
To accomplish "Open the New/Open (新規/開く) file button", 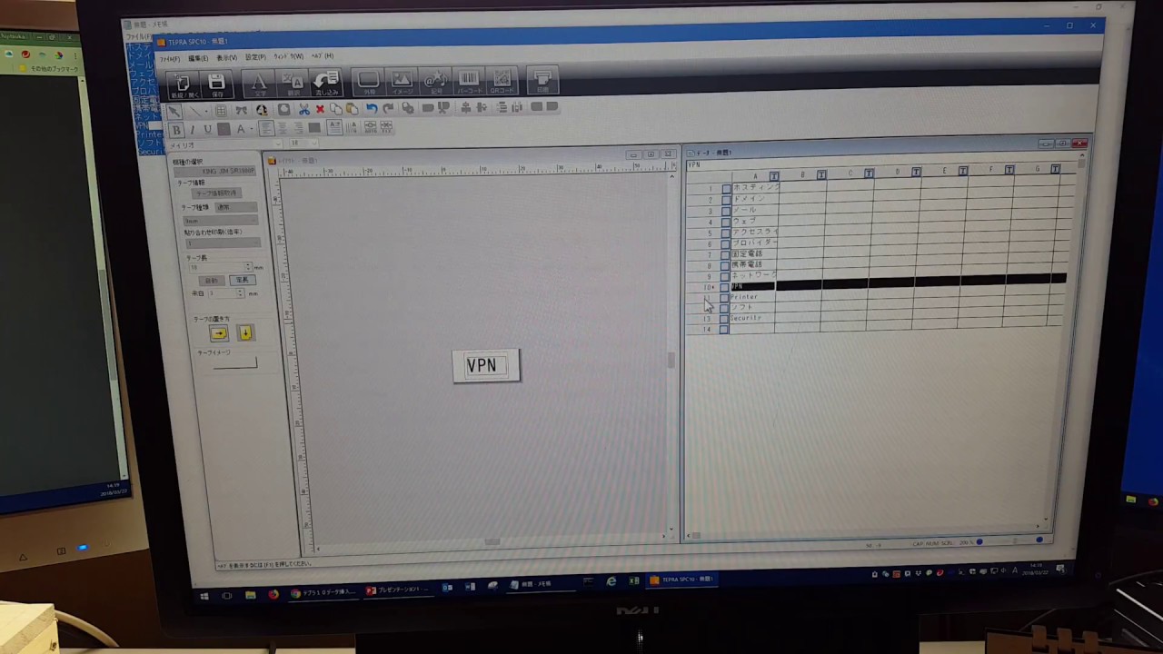I will (x=184, y=84).
